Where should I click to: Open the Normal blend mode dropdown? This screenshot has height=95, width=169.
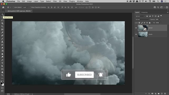(x=142, y=20)
